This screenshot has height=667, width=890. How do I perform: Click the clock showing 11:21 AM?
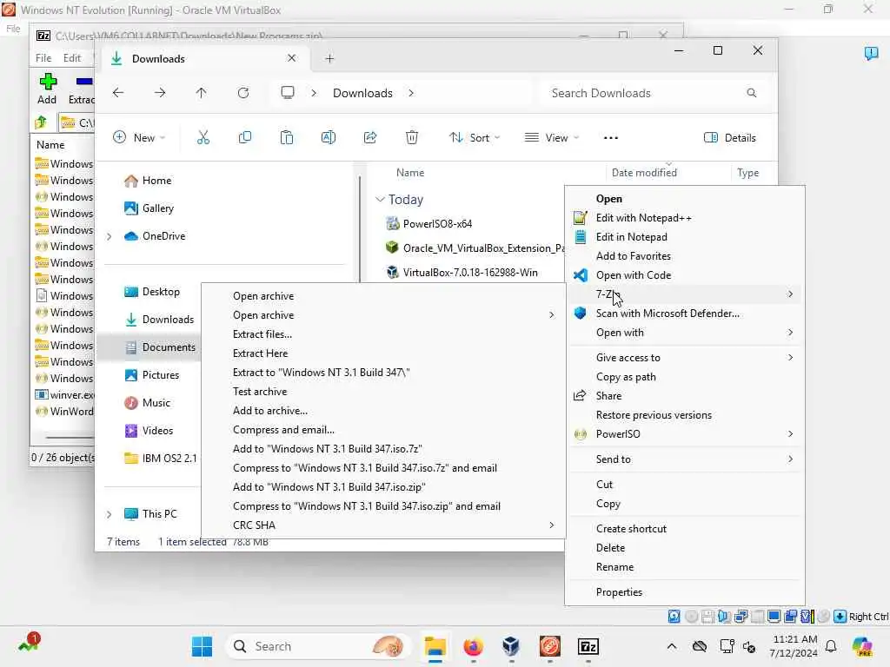pos(794,639)
